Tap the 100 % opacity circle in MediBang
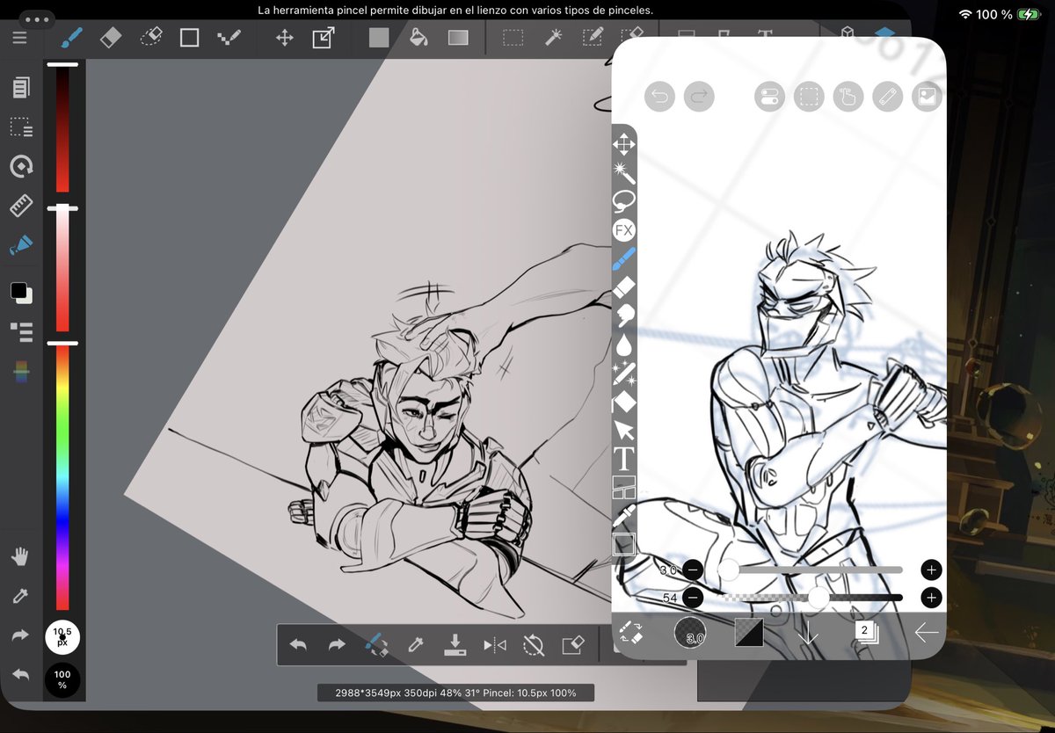The width and height of the screenshot is (1055, 733). (x=62, y=679)
